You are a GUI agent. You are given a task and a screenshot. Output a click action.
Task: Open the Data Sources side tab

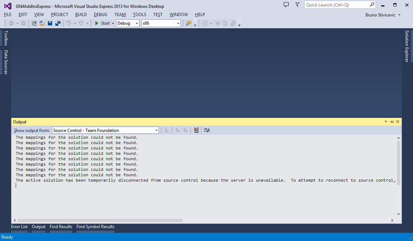(x=6, y=62)
